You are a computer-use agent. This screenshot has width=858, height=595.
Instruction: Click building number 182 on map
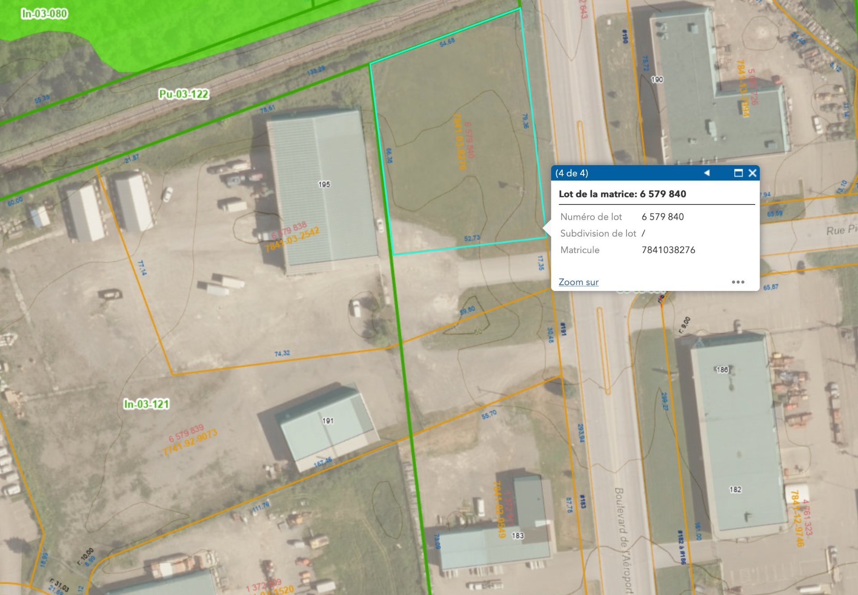coord(735,490)
